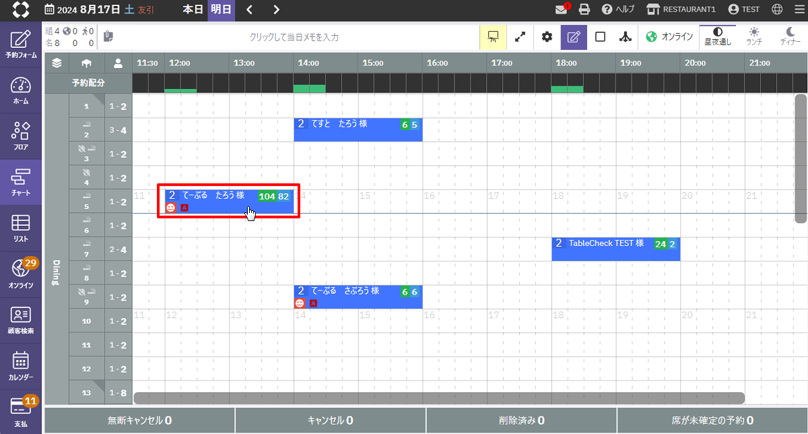
Task: Open the date picker calendar icon
Action: coord(50,10)
